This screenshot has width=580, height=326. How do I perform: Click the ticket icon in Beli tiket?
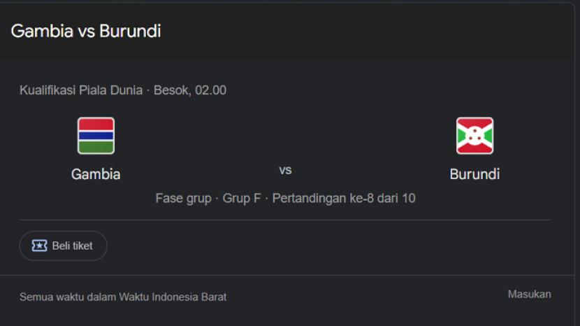(40, 246)
